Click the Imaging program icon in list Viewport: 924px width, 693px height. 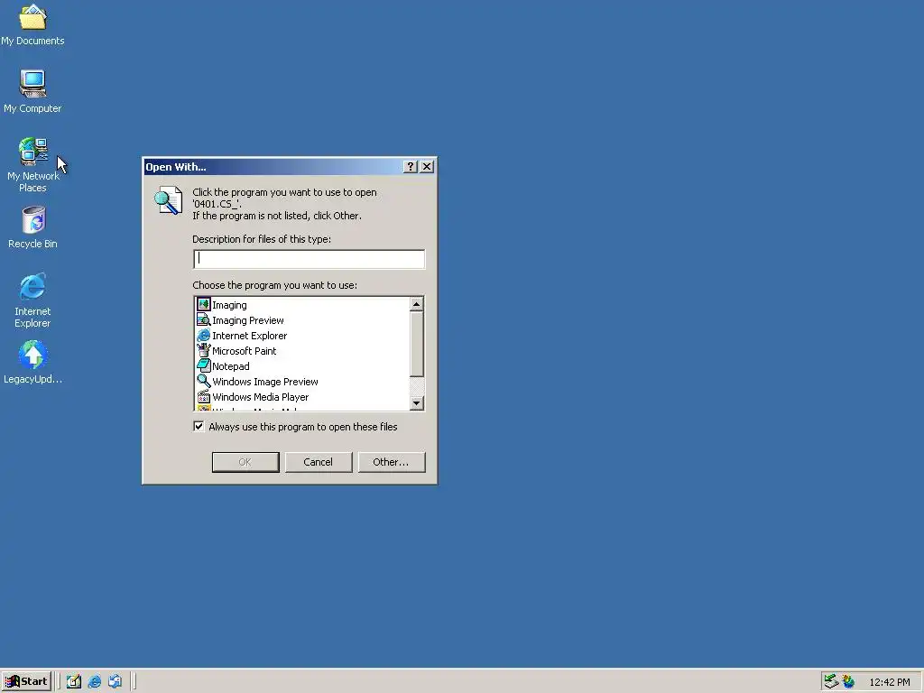203,305
